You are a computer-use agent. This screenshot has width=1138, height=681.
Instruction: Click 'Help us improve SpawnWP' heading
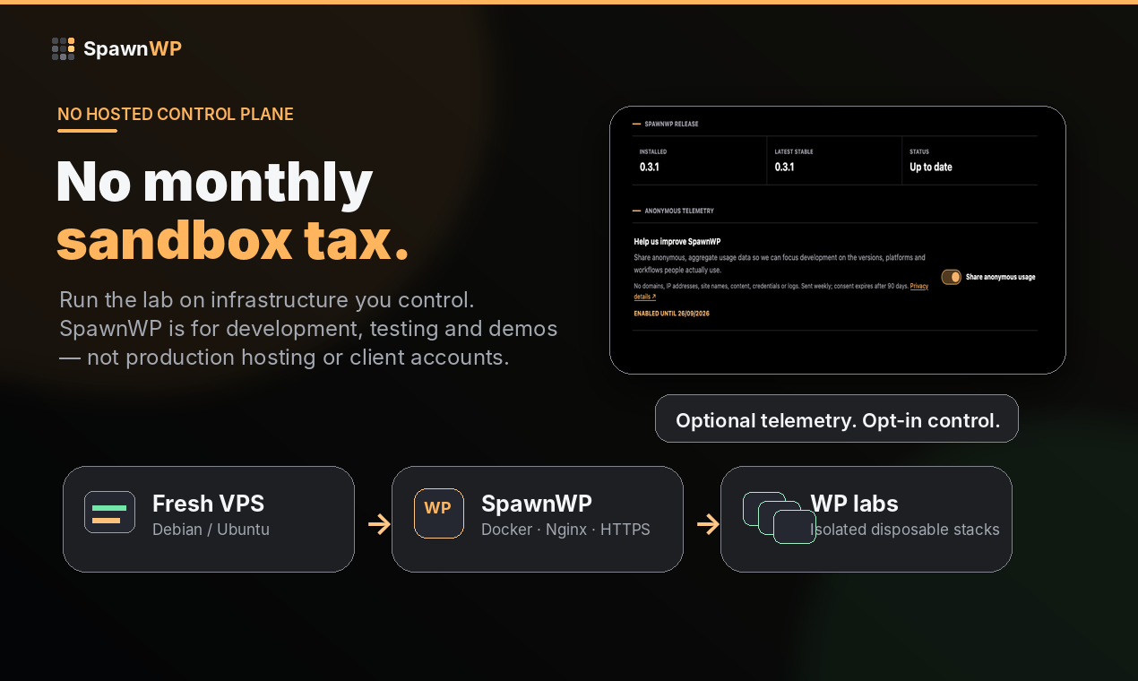pyautogui.click(x=677, y=241)
